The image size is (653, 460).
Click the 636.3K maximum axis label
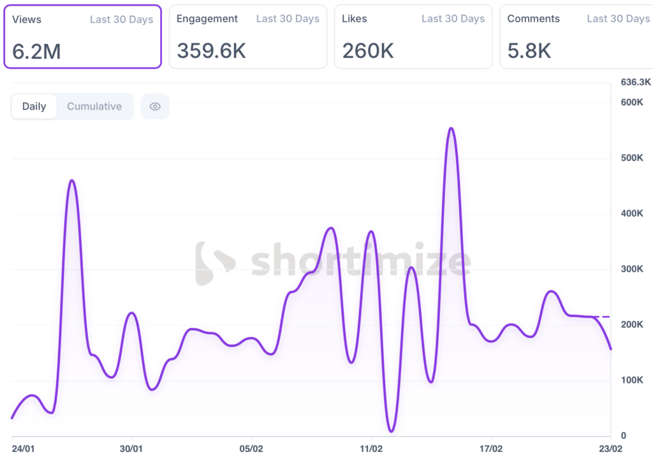point(635,82)
